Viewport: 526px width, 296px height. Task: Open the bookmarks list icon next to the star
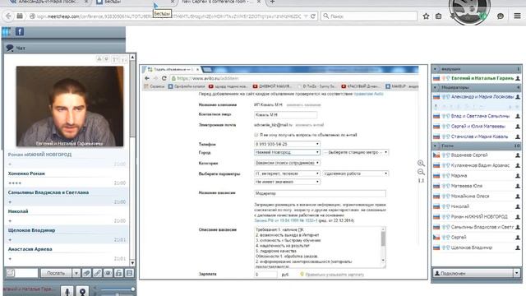[438, 16]
